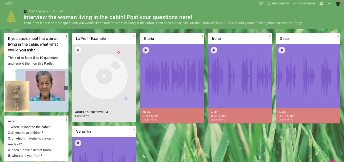The image size is (344, 162).
Task: Play Irene's audio recording
Action: 214,50
